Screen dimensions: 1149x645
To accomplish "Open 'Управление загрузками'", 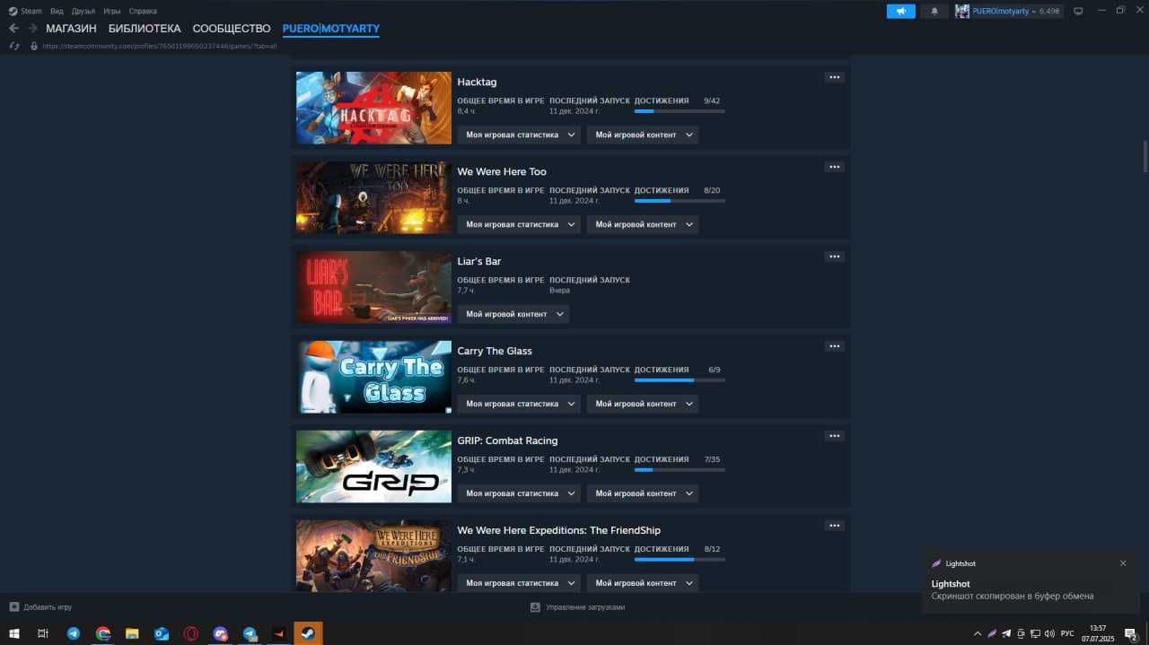I will tap(577, 607).
